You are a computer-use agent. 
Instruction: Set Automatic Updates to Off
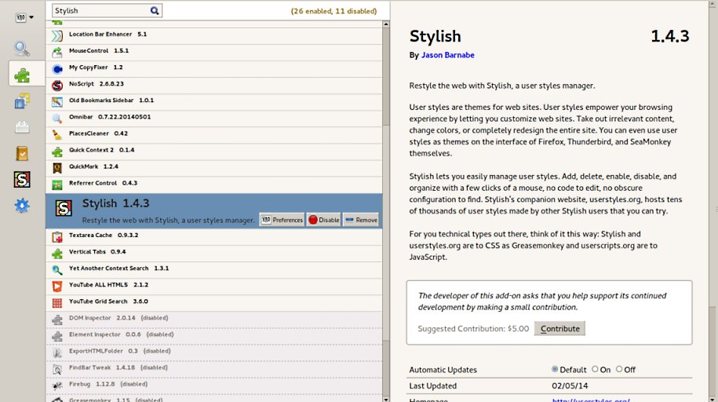tap(625, 370)
